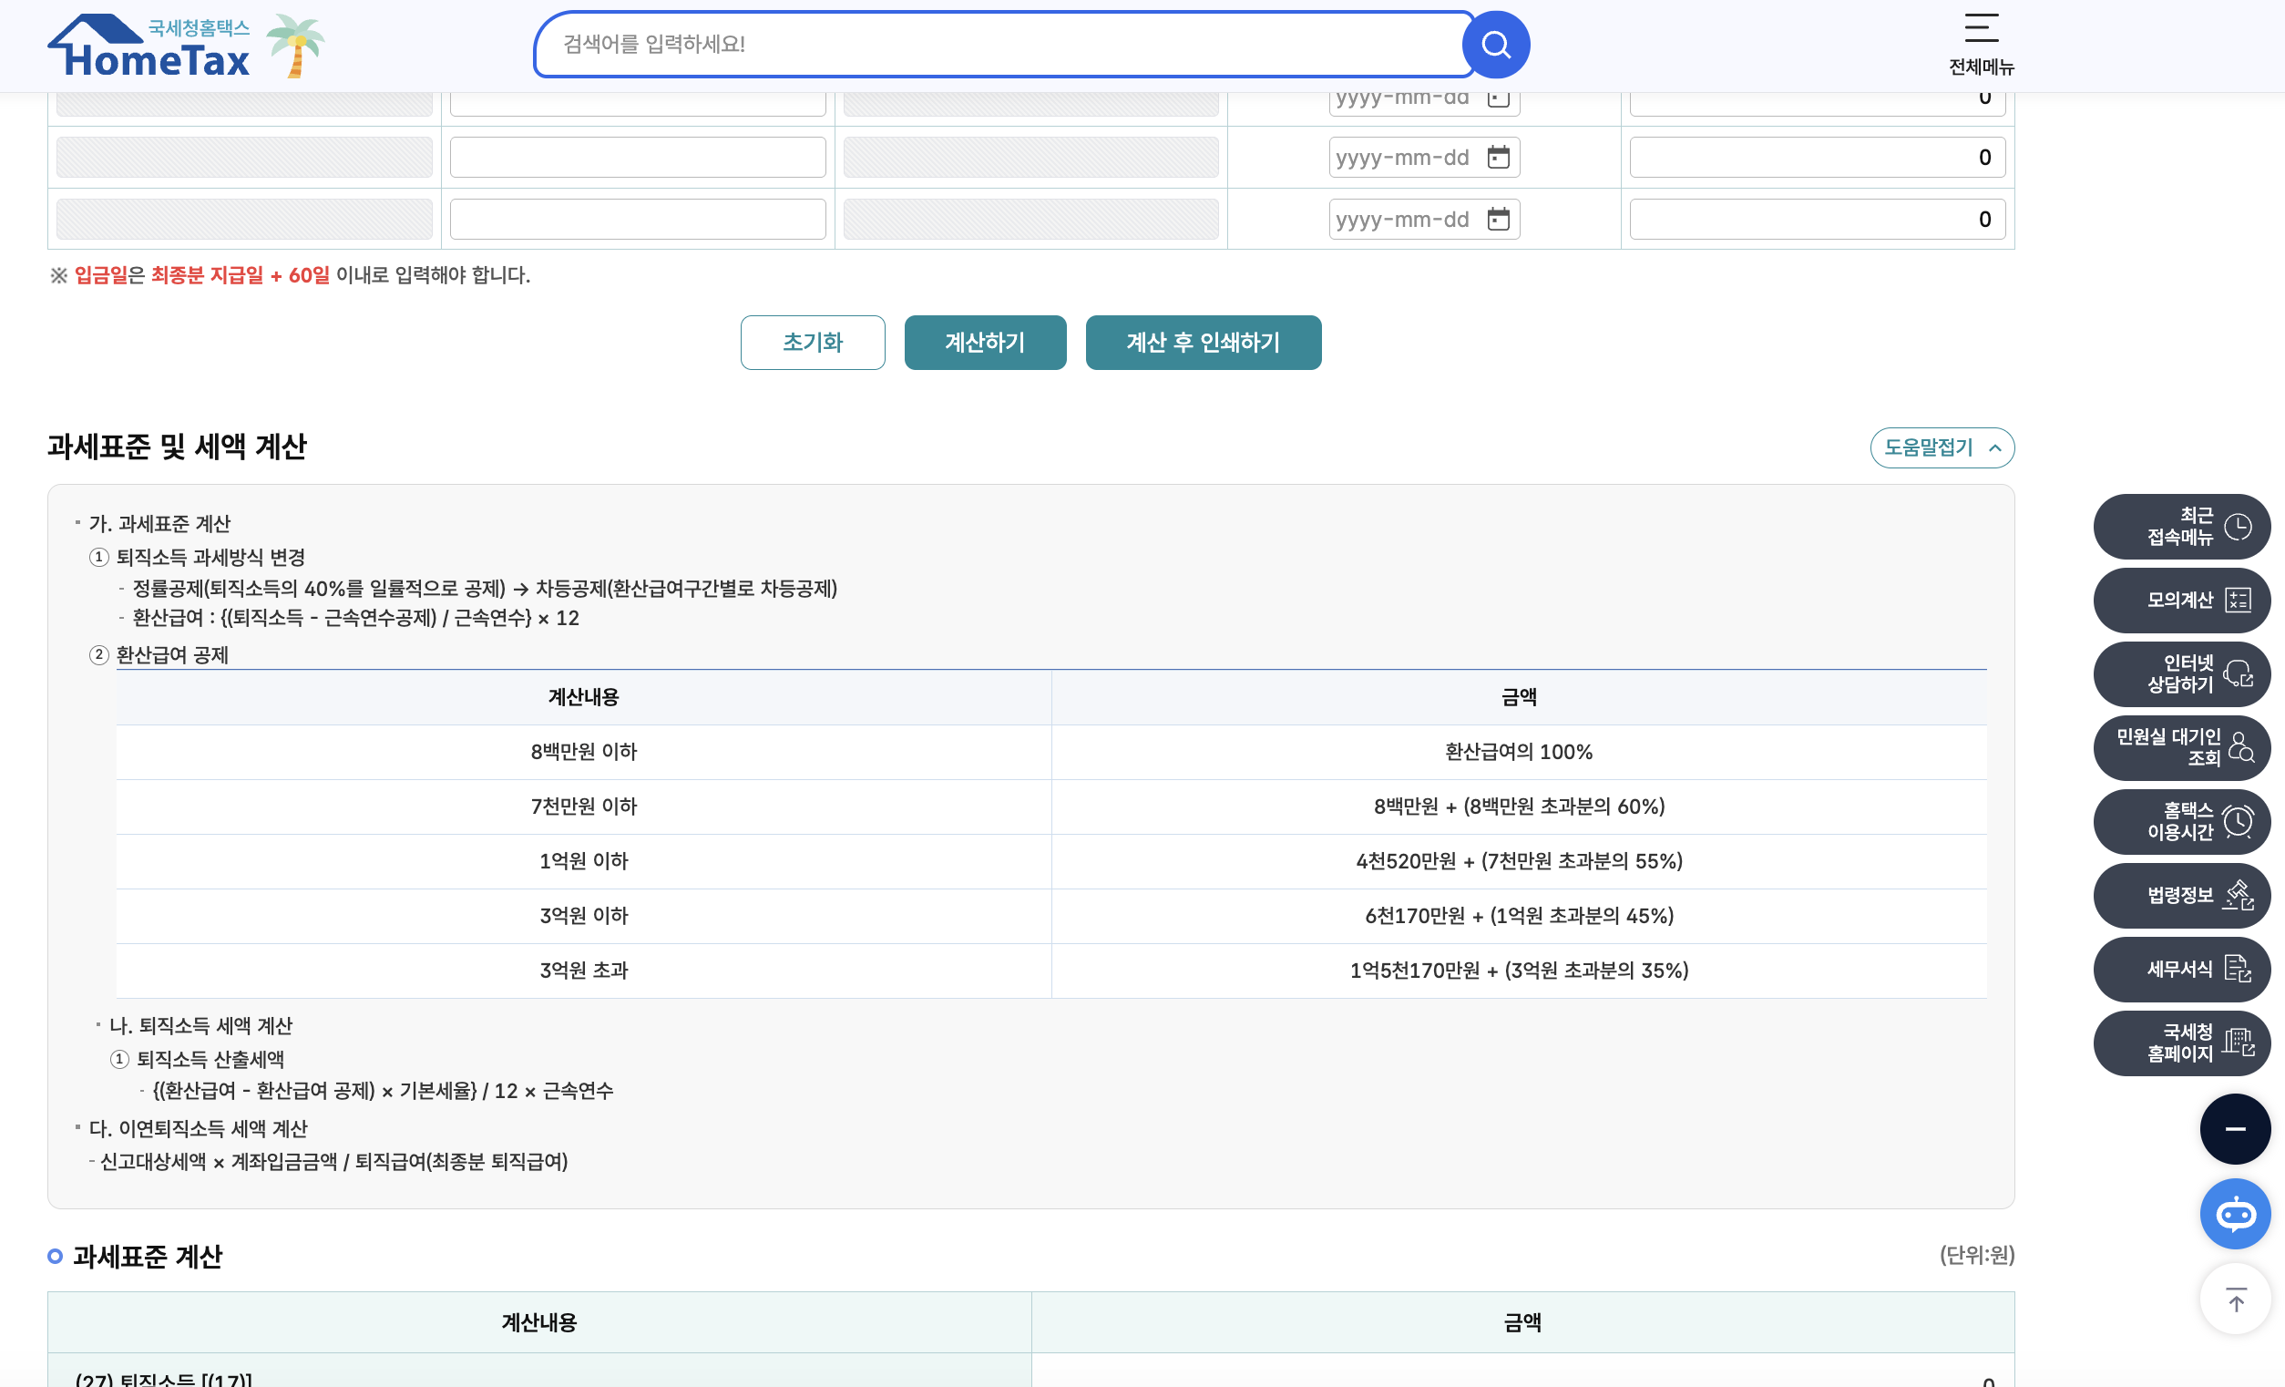Collapse help with 도움말접기 button
The width and height of the screenshot is (2285, 1387).
tap(1942, 447)
